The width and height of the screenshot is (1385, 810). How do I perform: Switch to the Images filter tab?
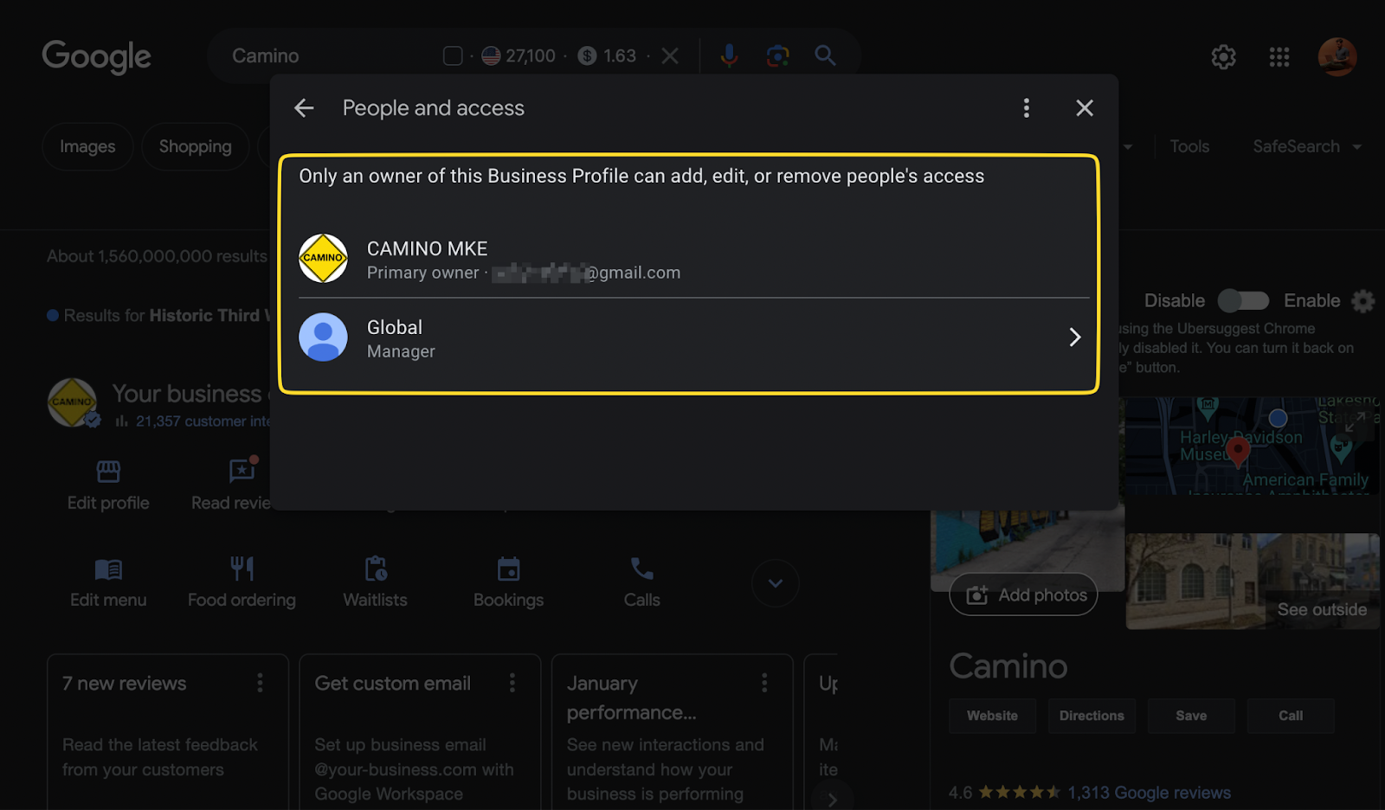[87, 147]
